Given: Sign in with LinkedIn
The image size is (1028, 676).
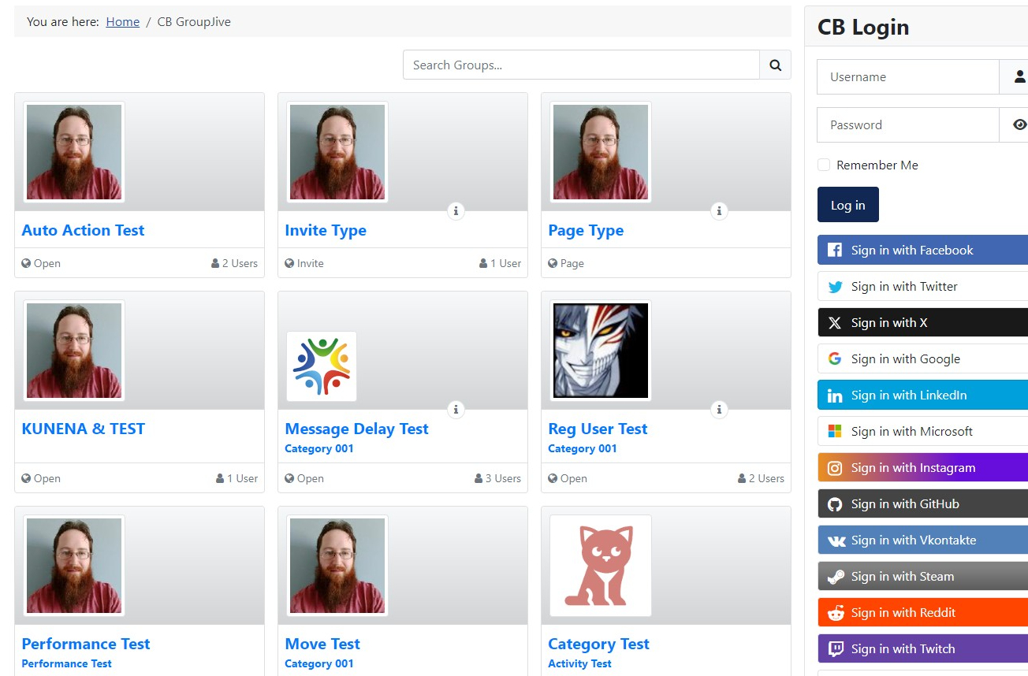Looking at the screenshot, I should tap(922, 395).
